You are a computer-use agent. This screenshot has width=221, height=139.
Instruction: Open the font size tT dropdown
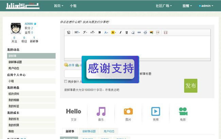(x=92, y=32)
